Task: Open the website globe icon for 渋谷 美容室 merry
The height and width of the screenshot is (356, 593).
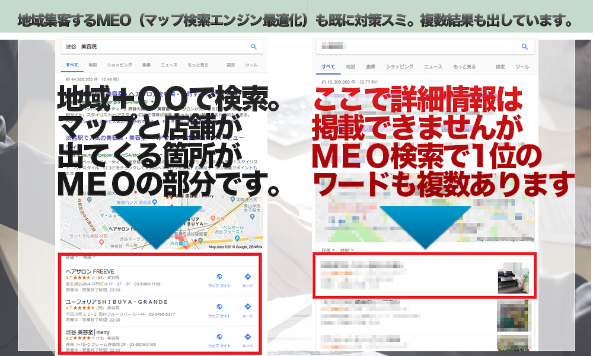Action: 219,337
